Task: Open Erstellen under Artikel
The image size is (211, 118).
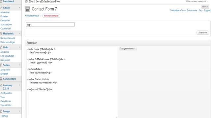Action: 4,16
